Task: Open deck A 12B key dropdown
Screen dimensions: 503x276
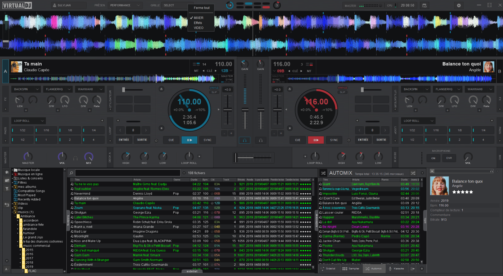Action: pyautogui.click(x=227, y=71)
